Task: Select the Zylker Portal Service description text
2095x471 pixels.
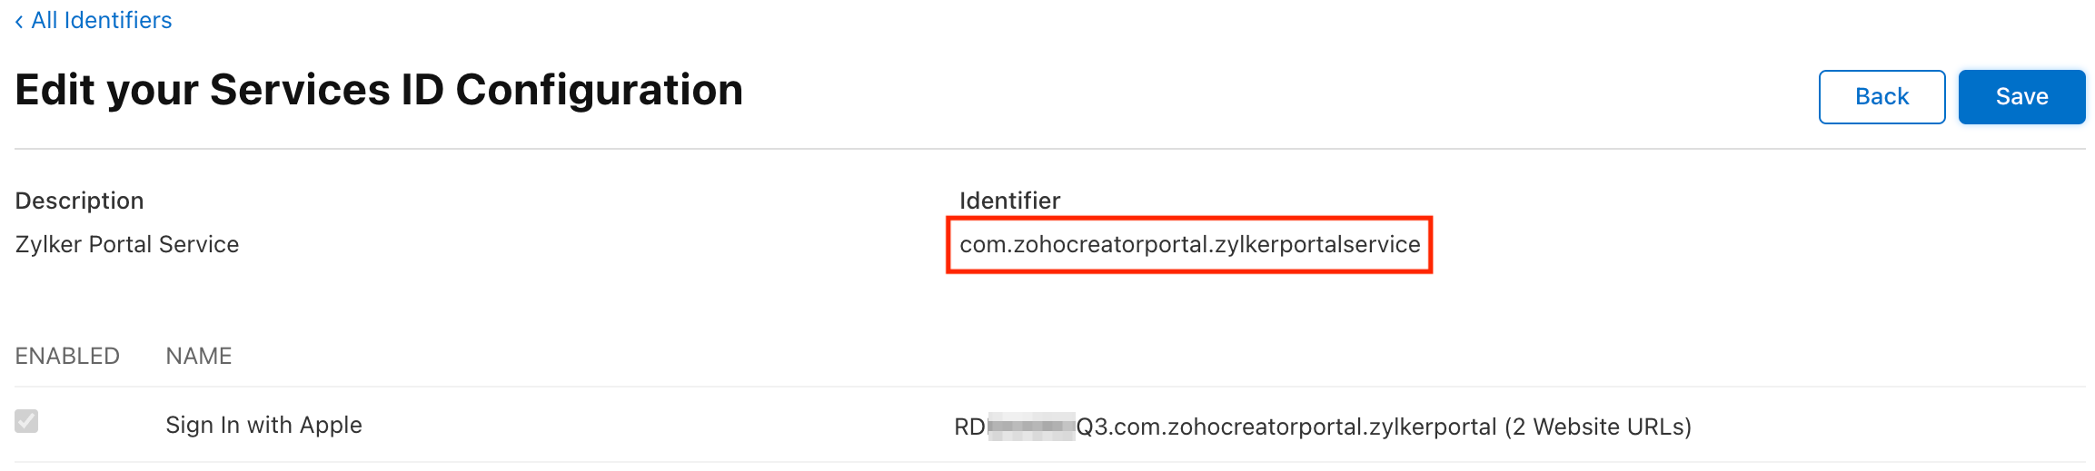Action: point(127,245)
